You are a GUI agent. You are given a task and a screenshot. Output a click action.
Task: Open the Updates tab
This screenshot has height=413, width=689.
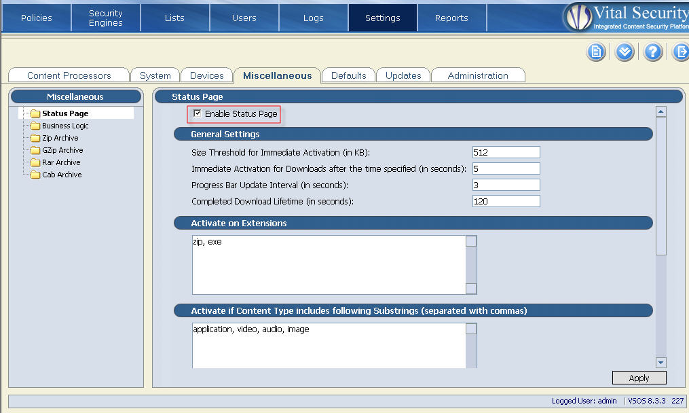point(403,75)
